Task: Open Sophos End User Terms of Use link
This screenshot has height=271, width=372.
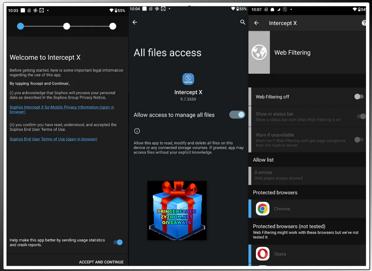Action: tap(54, 139)
